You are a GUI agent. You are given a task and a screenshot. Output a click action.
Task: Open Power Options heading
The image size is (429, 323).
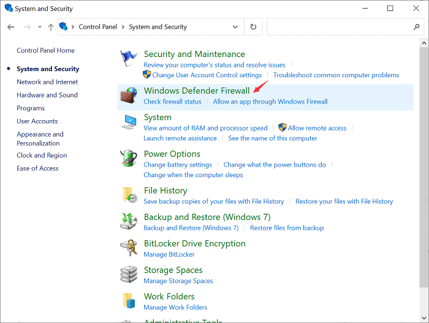tap(172, 154)
